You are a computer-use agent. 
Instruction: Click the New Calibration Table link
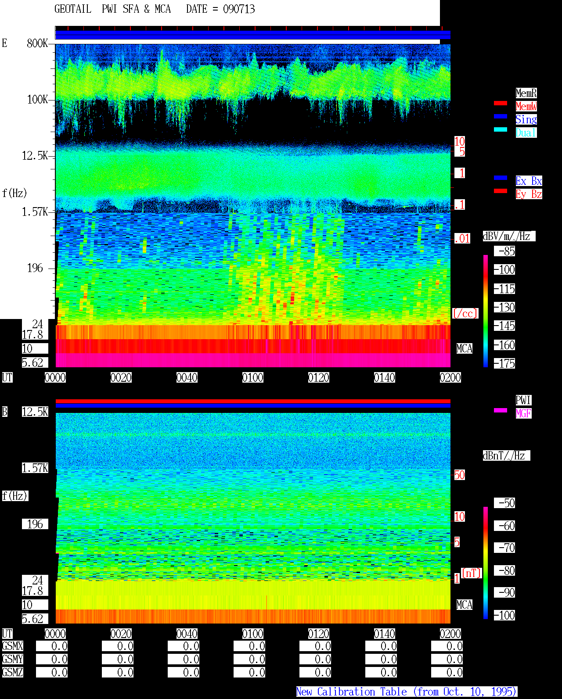click(x=407, y=692)
